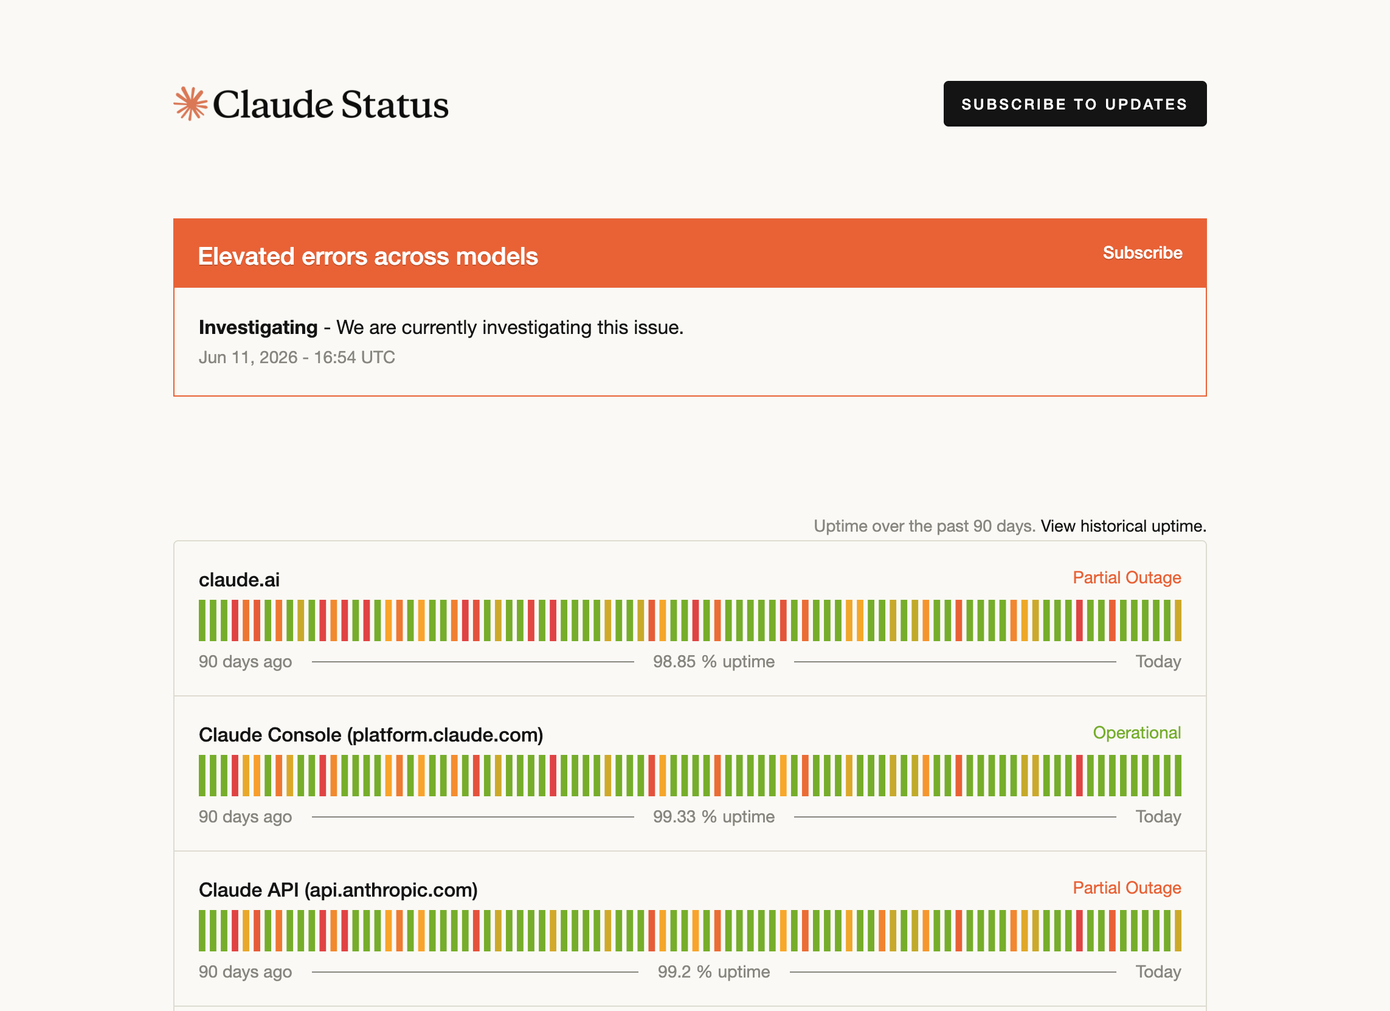Click the Claude starburst logo icon
Image resolution: width=1390 pixels, height=1011 pixels.
point(190,103)
